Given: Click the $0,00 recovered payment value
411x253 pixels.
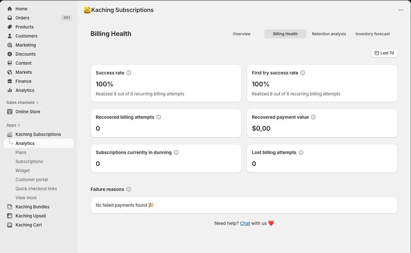Looking at the screenshot, I should tap(261, 128).
